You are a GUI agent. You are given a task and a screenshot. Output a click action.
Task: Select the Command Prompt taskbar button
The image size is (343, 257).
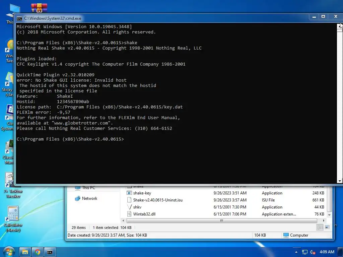tap(50, 252)
